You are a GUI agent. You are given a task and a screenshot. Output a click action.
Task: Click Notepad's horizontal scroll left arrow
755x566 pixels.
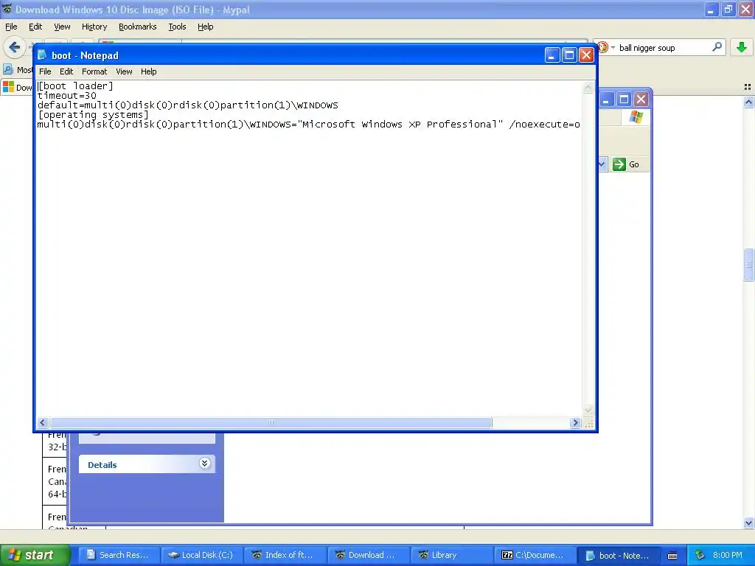click(x=42, y=422)
